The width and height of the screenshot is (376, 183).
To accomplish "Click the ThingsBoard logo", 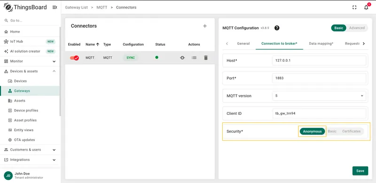I will (x=25, y=7).
